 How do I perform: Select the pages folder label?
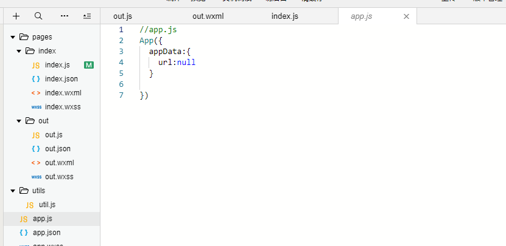pos(42,37)
